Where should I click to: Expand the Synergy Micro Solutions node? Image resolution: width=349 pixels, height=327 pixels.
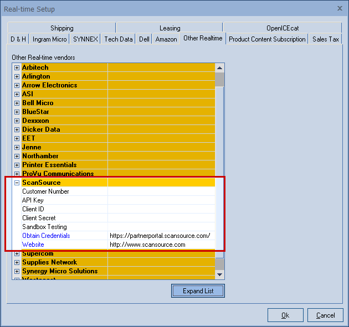17,271
